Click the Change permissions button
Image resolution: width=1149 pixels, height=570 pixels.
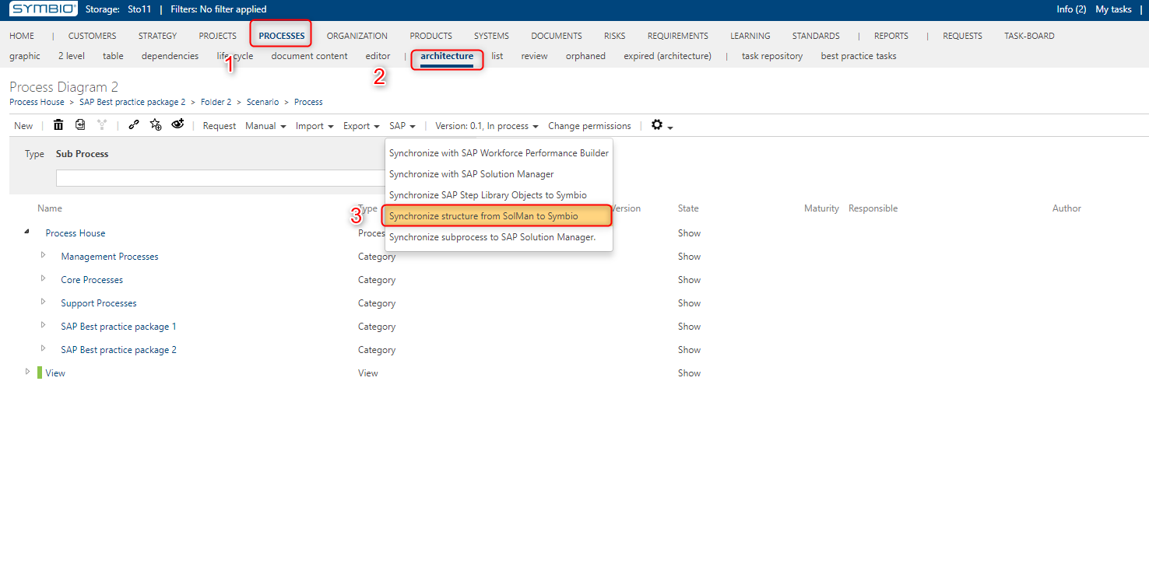[589, 126]
